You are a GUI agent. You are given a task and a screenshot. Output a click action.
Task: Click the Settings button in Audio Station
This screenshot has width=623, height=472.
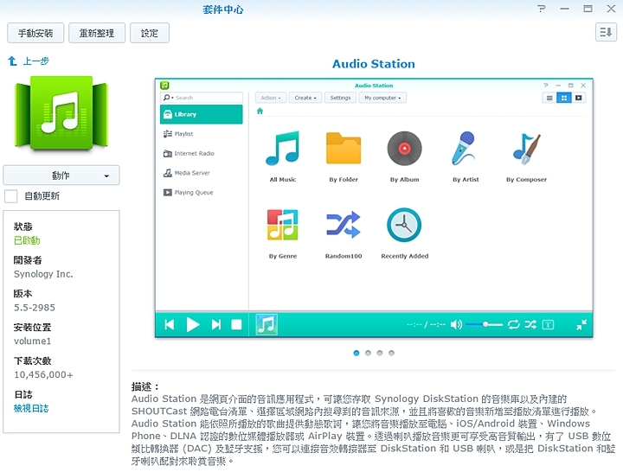coord(340,98)
